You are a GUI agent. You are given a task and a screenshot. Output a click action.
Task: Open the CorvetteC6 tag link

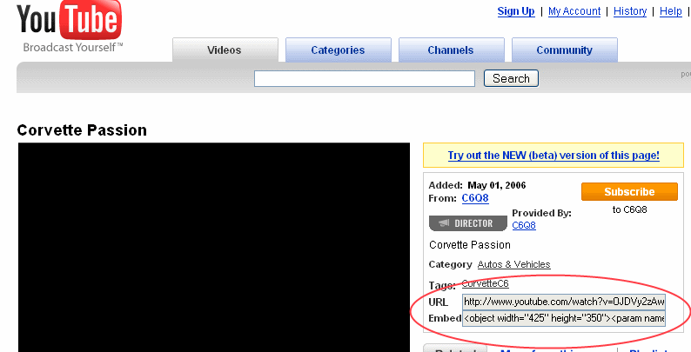click(486, 284)
